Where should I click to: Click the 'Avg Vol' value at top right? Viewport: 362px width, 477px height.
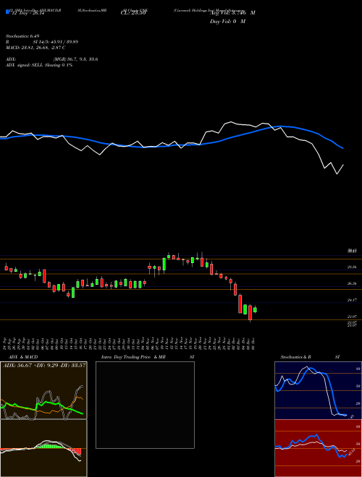(232, 13)
